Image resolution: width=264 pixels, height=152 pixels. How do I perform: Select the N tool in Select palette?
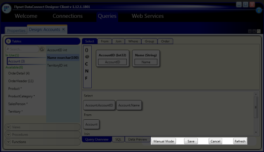click(x=87, y=71)
